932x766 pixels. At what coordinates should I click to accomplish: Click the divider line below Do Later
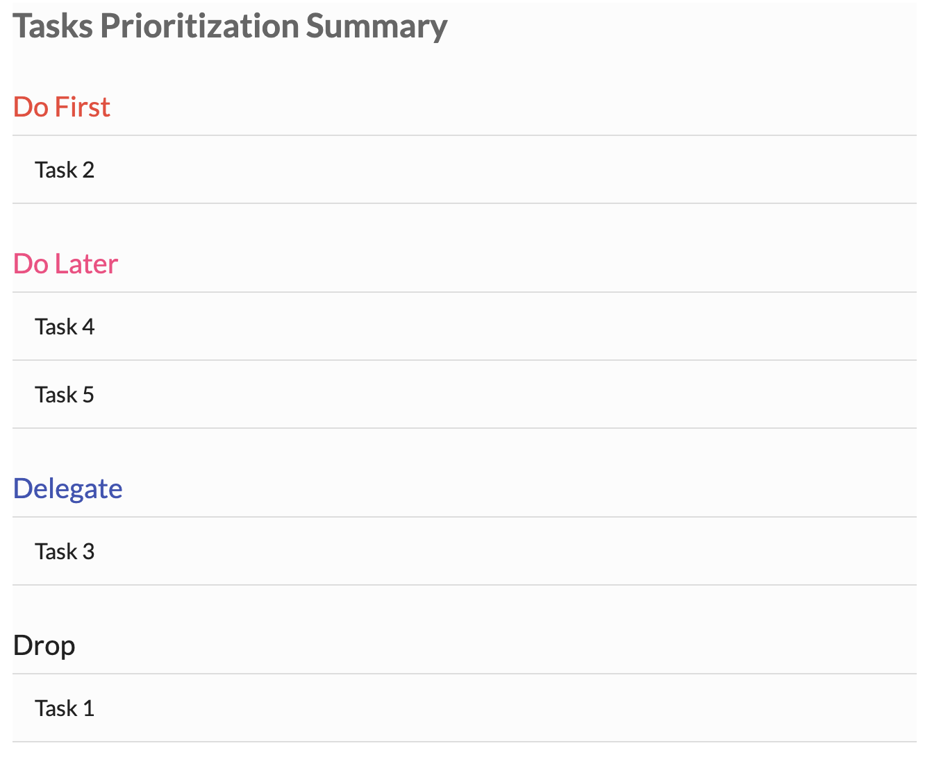[465, 292]
